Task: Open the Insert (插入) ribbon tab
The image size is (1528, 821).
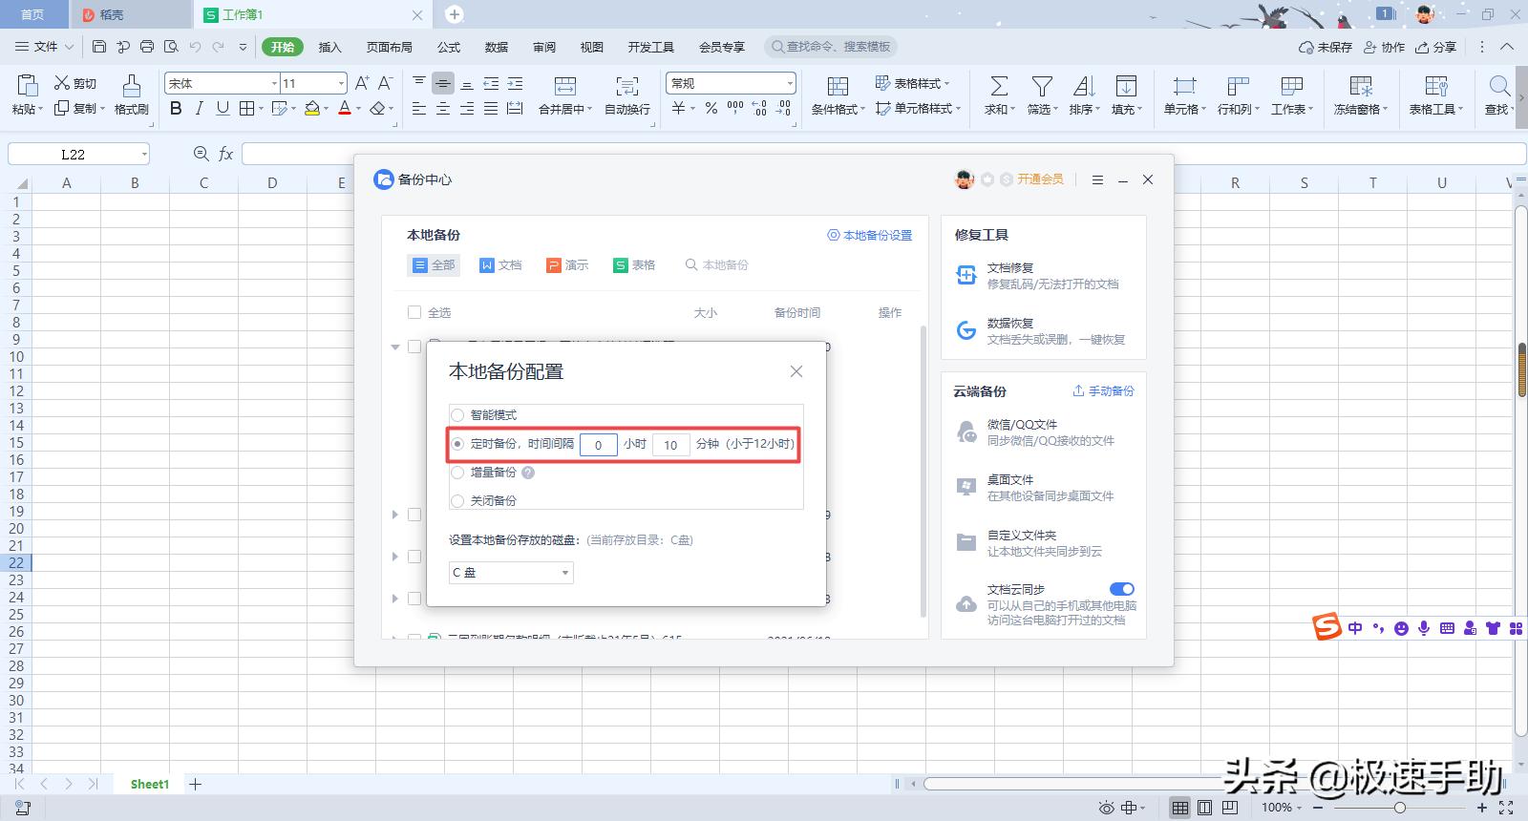Action: (x=329, y=47)
